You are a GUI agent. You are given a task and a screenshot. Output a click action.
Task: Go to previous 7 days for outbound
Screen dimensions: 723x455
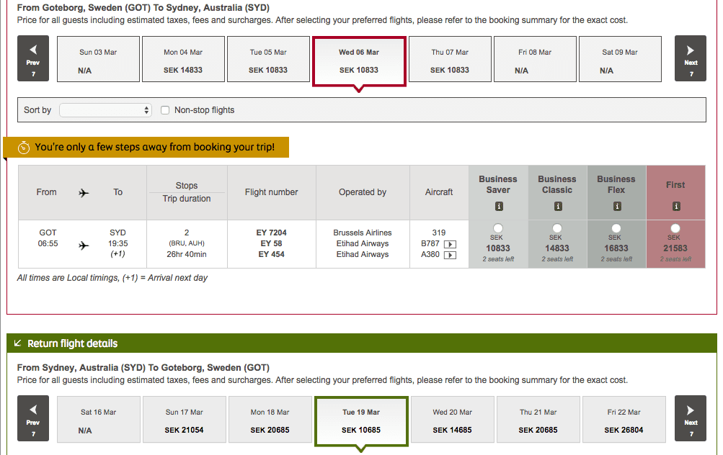tap(33, 58)
